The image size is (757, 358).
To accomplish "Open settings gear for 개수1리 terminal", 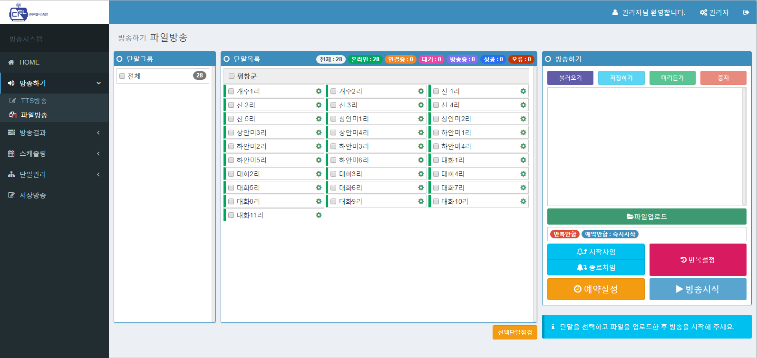I will (319, 91).
